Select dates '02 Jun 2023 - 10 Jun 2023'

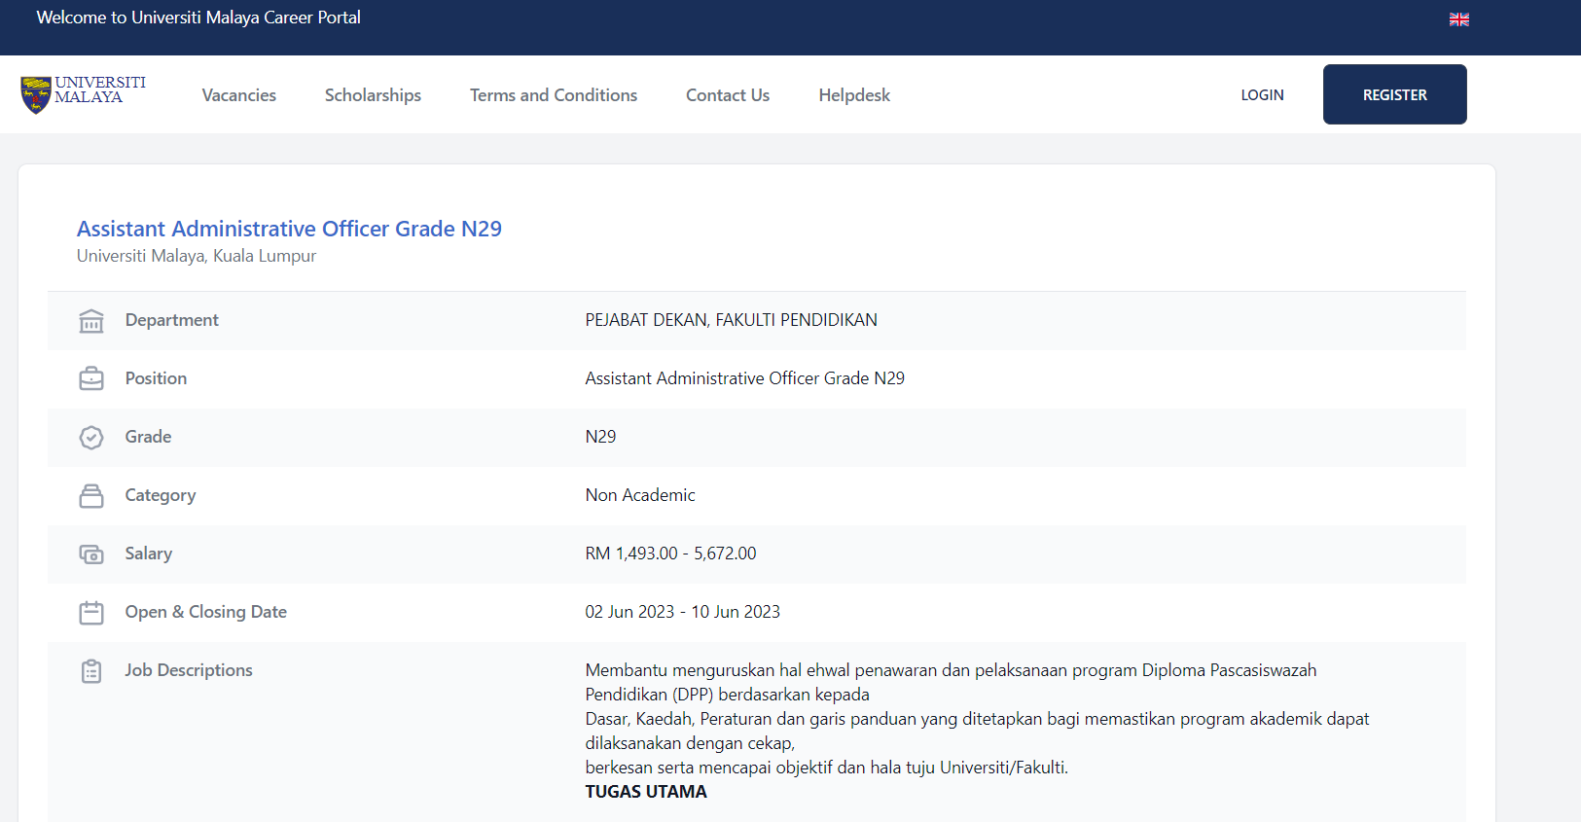click(x=682, y=612)
